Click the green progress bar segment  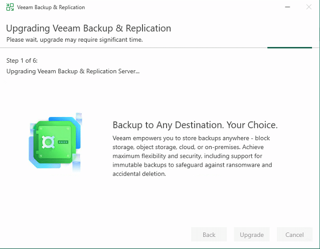pos(289,48)
